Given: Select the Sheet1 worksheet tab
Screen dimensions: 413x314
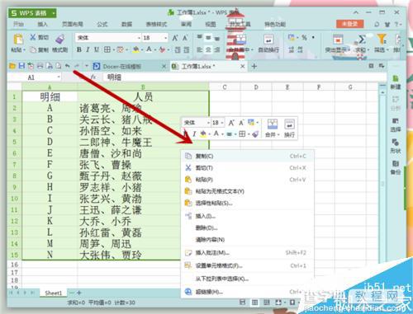Looking at the screenshot, I should pos(54,293).
